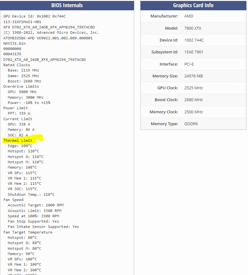Click the Advanced Micro Devices copyright line

click(x=51, y=33)
